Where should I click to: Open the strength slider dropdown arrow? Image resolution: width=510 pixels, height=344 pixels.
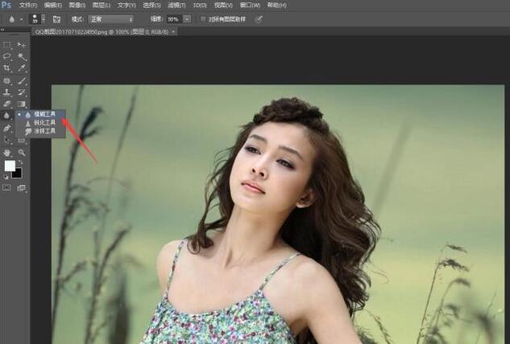pyautogui.click(x=187, y=19)
